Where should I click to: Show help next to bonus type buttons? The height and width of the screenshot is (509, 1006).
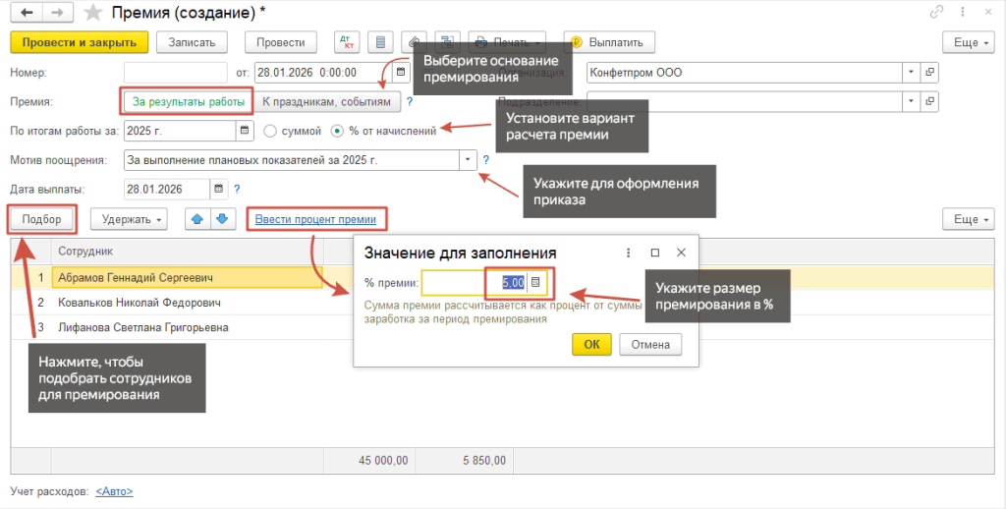(x=410, y=102)
